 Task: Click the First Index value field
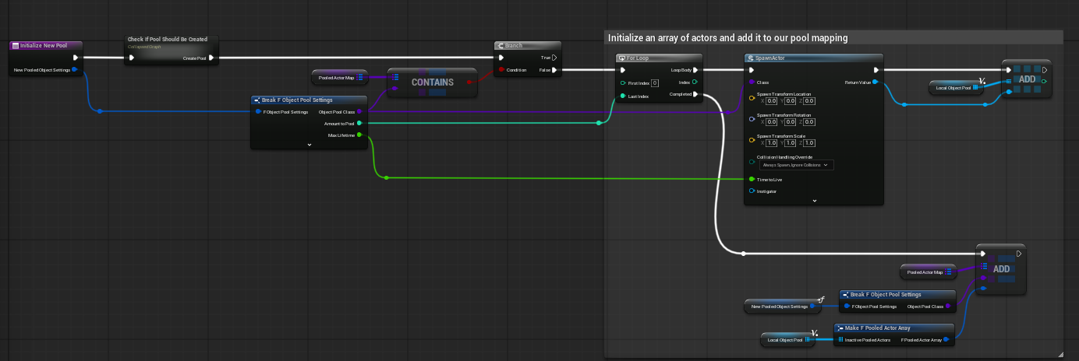[655, 82]
